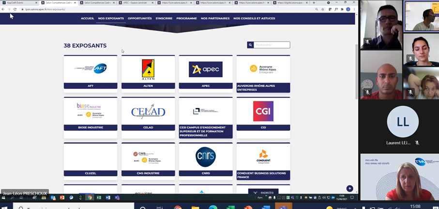439x209 pixels.
Task: Open the Chrome three-dot menu
Action: (354, 9)
